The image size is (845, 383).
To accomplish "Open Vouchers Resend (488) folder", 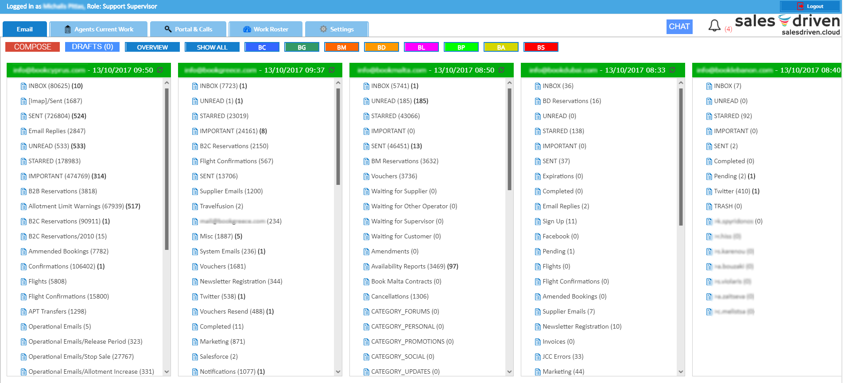I will point(237,311).
